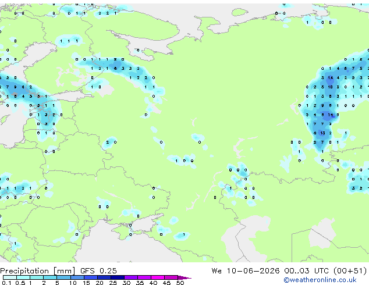Click the 40–45 mm magenta legend swatch
This screenshot has height=285, width=369.
158,277
